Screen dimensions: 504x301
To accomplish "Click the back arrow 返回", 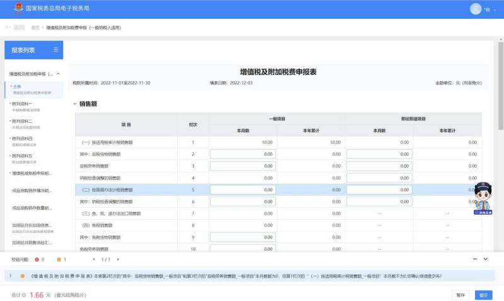I will pos(15,28).
